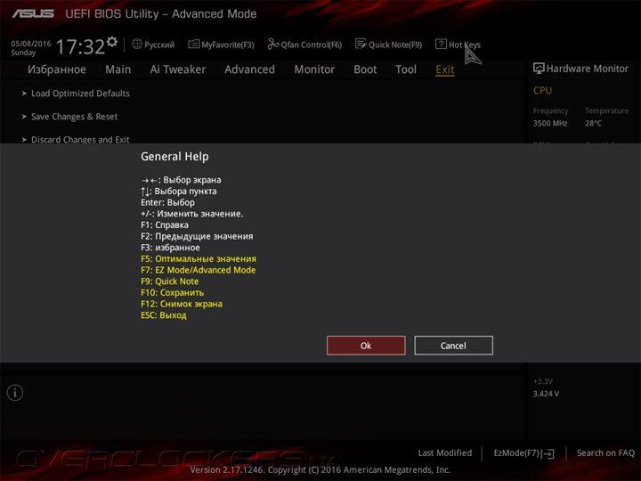Open Search on FAQ link
The height and width of the screenshot is (481, 641).
[605, 452]
